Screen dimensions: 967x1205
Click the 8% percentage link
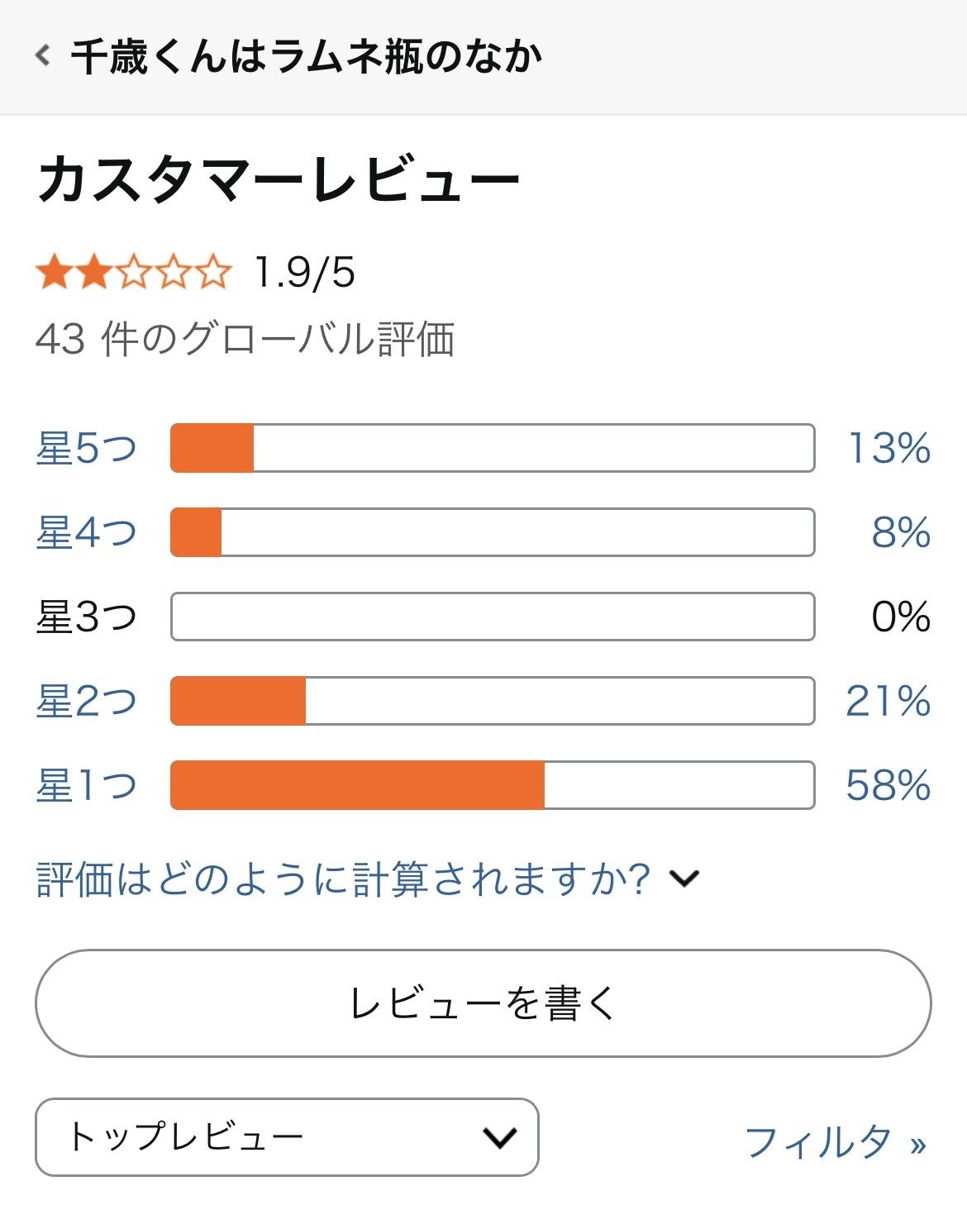click(901, 532)
